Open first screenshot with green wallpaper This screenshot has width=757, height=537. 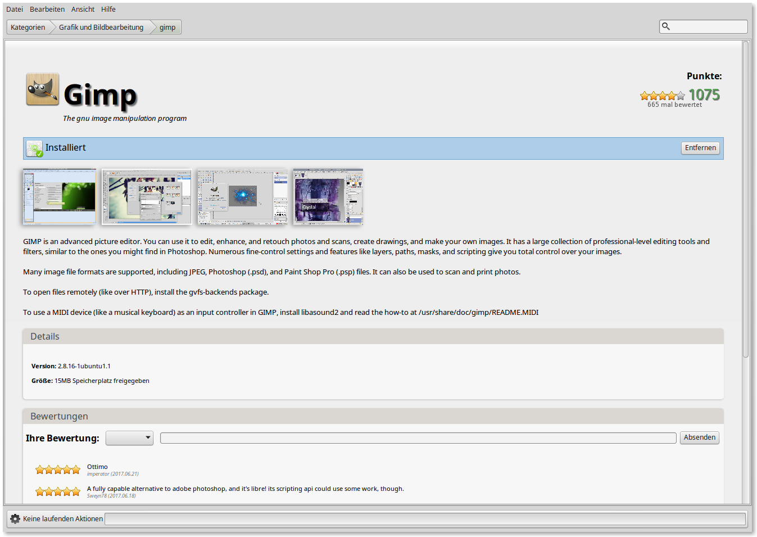tap(60, 196)
